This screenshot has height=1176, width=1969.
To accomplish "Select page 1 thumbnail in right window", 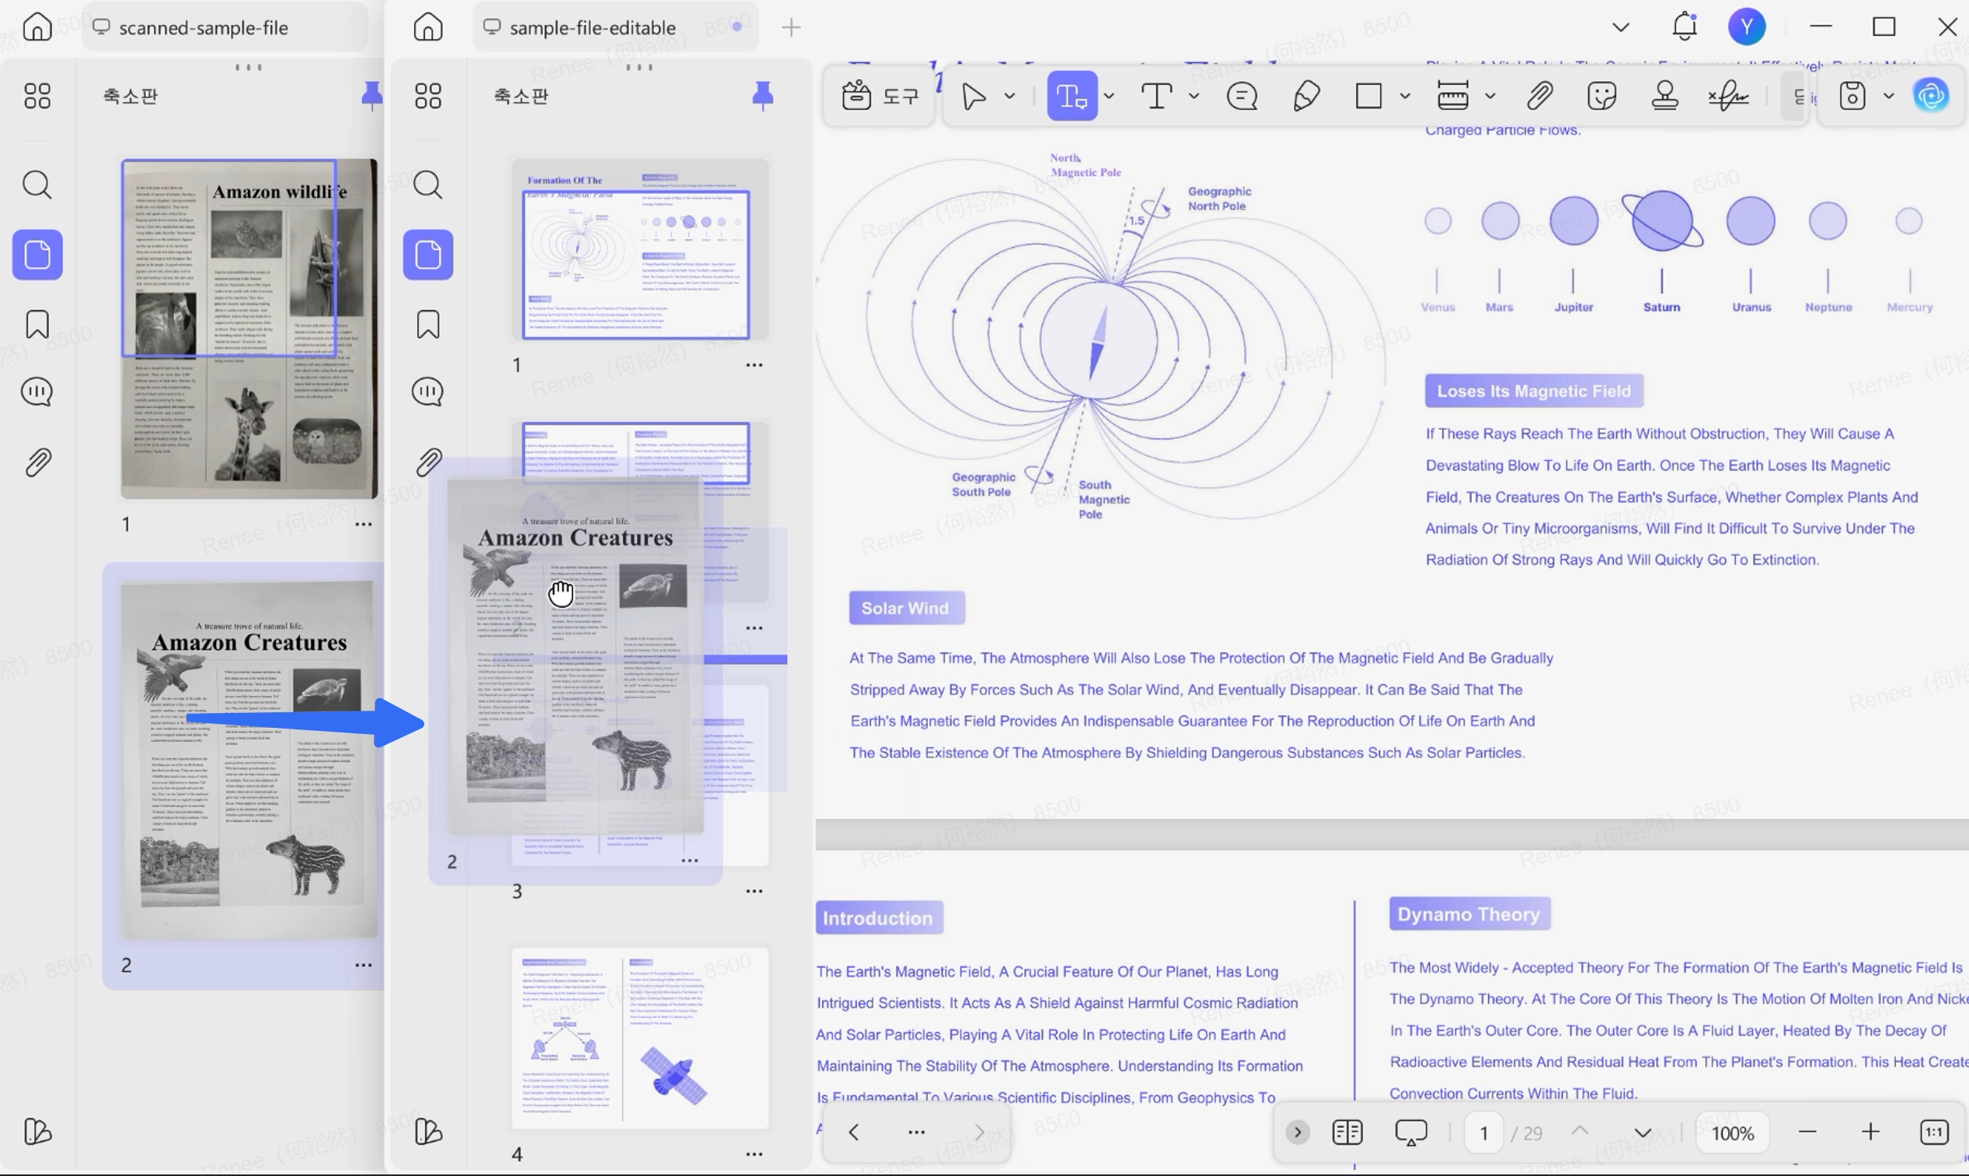I will 639,249.
